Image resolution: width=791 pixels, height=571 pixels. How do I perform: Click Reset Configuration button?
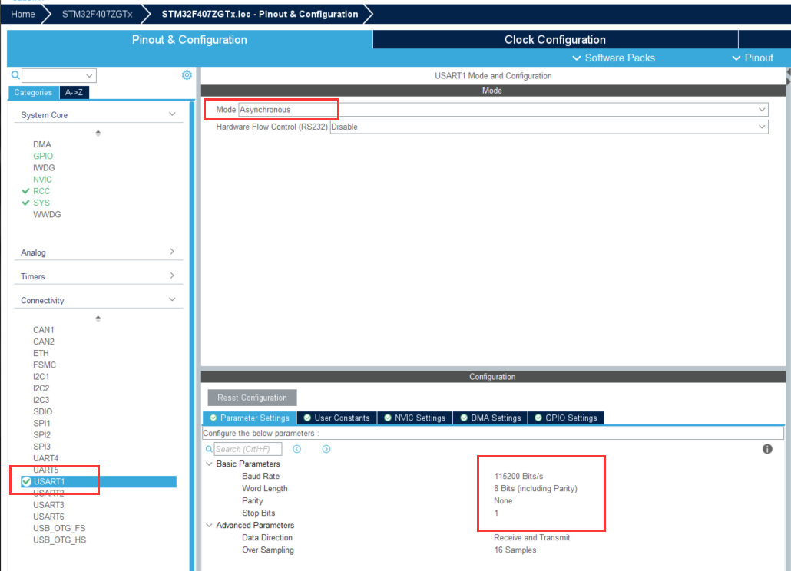tap(252, 398)
